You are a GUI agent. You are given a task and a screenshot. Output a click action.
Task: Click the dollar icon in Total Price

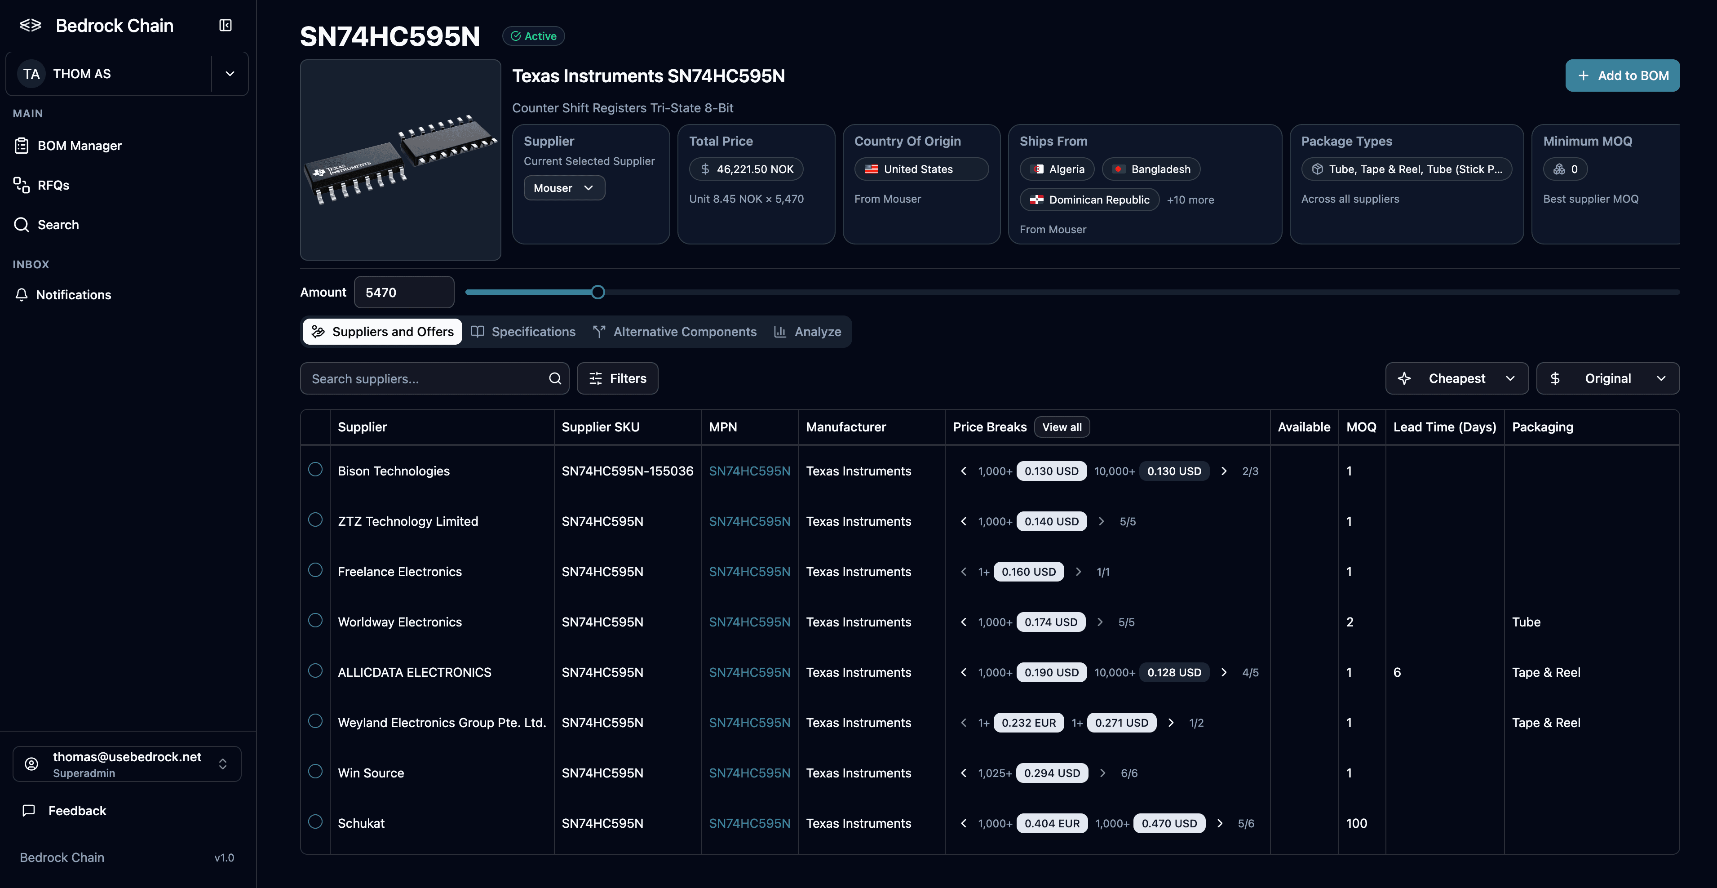pyautogui.click(x=705, y=169)
